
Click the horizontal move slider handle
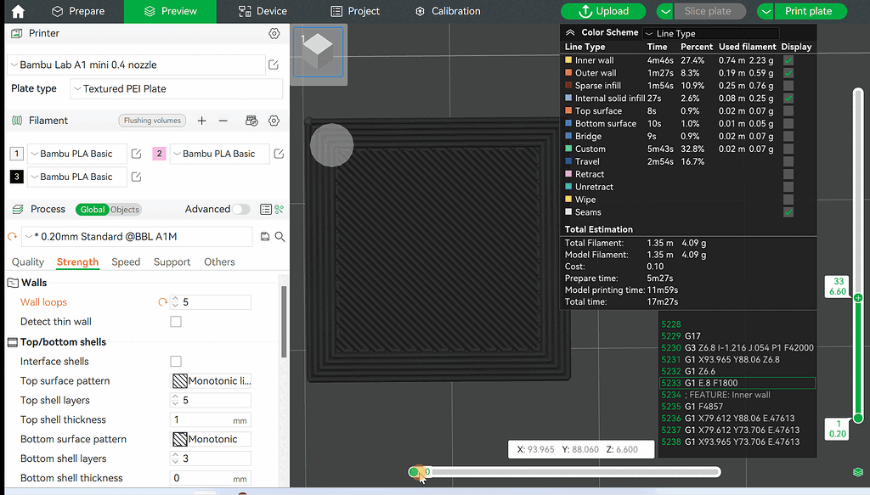(x=414, y=472)
